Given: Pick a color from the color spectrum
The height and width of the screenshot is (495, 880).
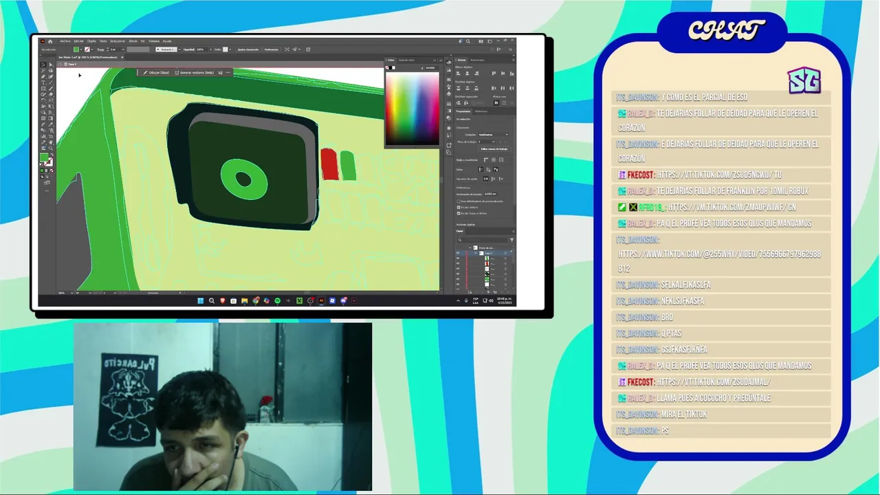Looking at the screenshot, I should (412, 109).
